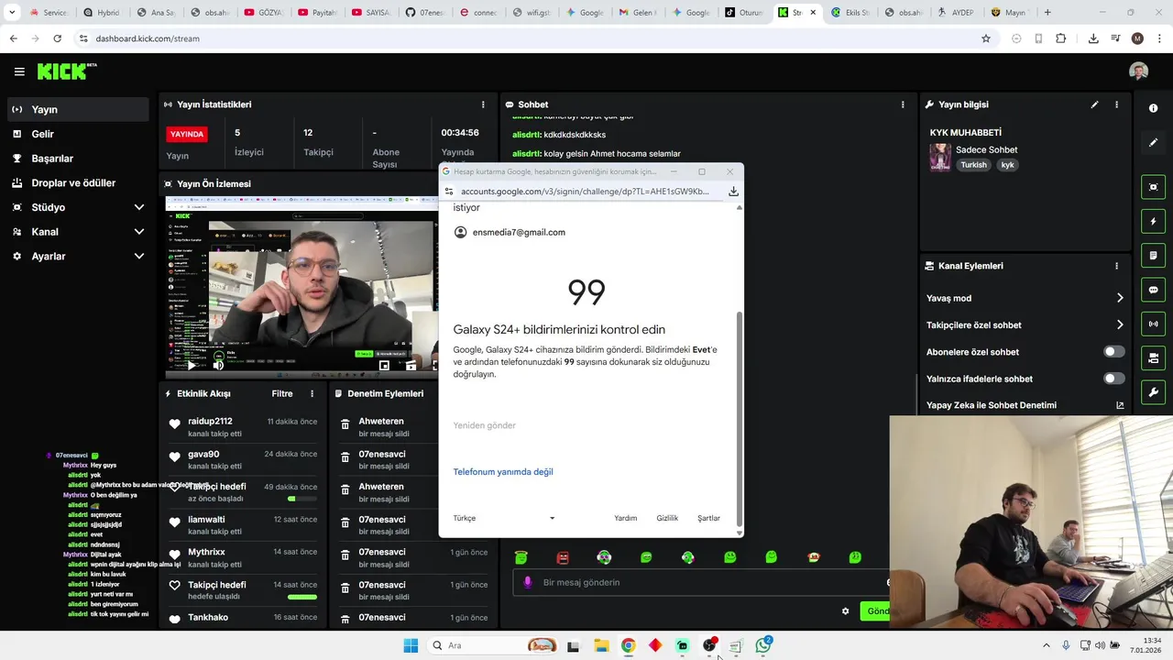This screenshot has height=660, width=1173.
Task: Click the download icon in popup address bar
Action: (733, 192)
